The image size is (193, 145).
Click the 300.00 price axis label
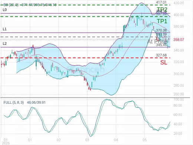[x=179, y=74]
